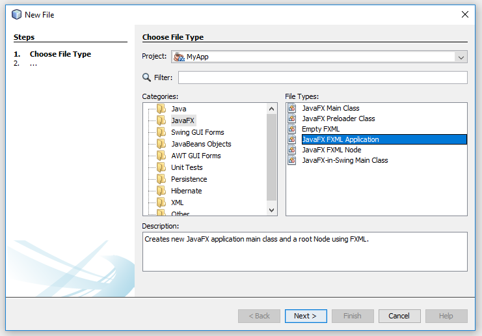
Task: Select the JavaBeans Objects category
Action: (201, 144)
